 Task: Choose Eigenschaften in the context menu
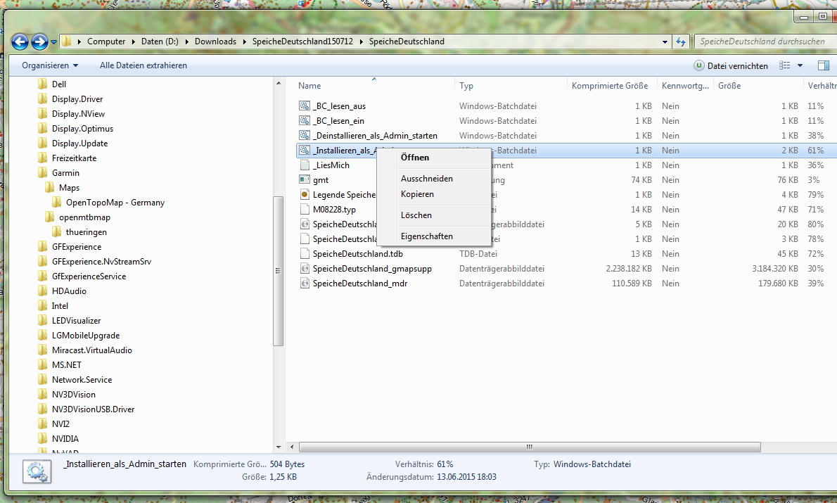coord(427,236)
